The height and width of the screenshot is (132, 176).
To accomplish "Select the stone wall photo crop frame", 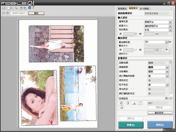I will click(56, 44).
